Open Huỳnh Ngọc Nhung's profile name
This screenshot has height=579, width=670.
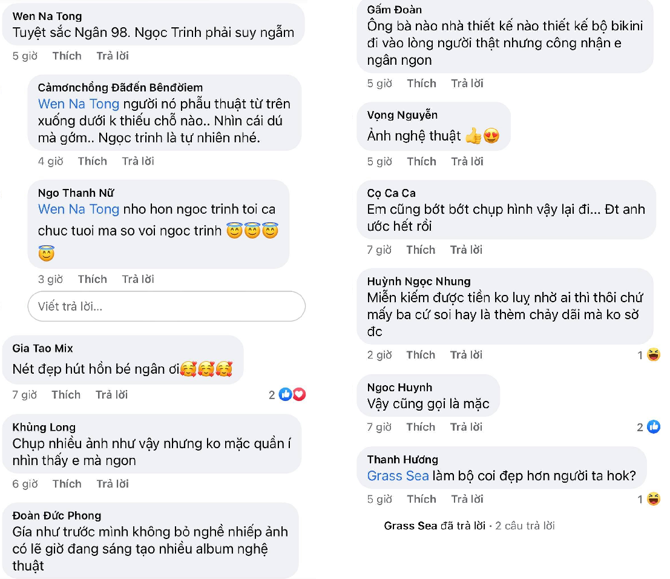tap(418, 282)
